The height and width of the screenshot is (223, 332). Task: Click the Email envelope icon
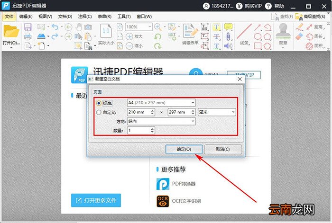[41, 27]
